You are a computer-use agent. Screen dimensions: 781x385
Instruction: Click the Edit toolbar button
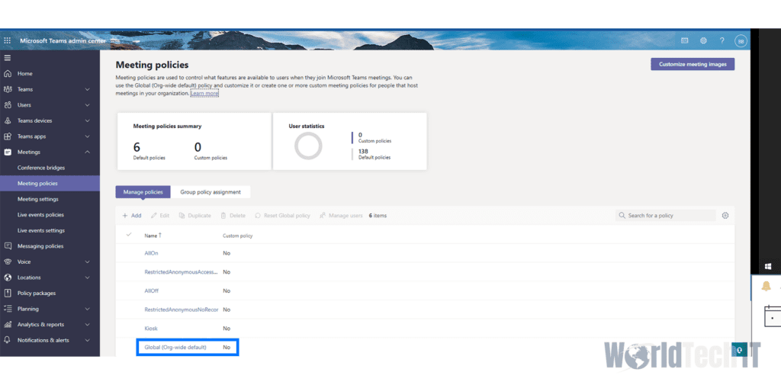[x=160, y=216]
